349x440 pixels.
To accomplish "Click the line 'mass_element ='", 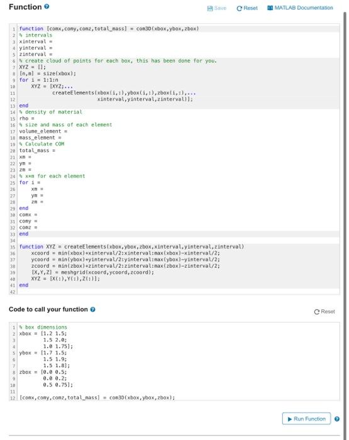I will click(40, 138).
